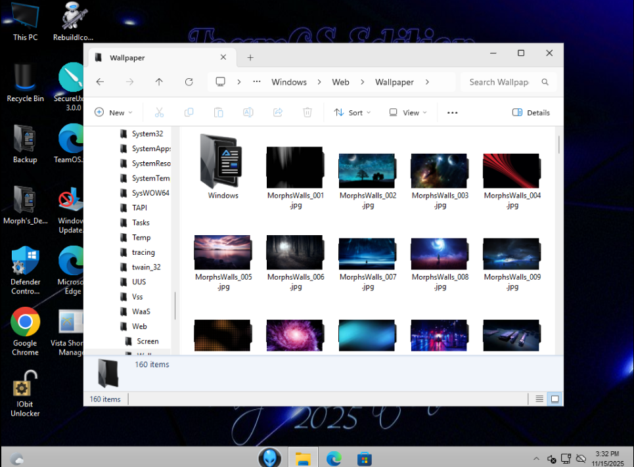The image size is (634, 467).
Task: Open the Sort dropdown menu
Action: pos(352,112)
